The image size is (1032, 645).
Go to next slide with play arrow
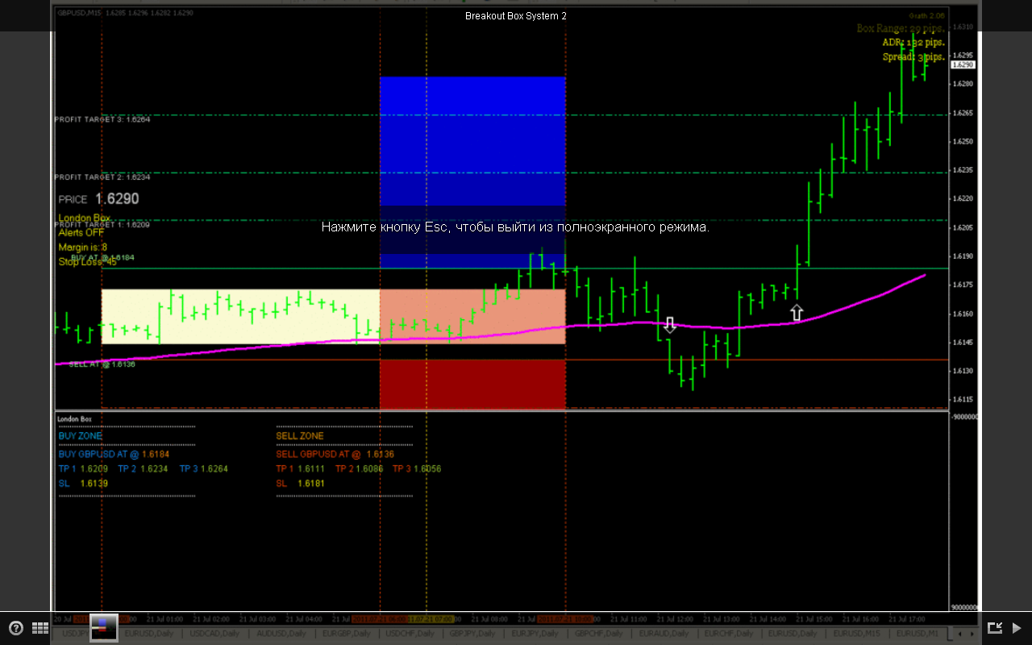tap(1017, 628)
